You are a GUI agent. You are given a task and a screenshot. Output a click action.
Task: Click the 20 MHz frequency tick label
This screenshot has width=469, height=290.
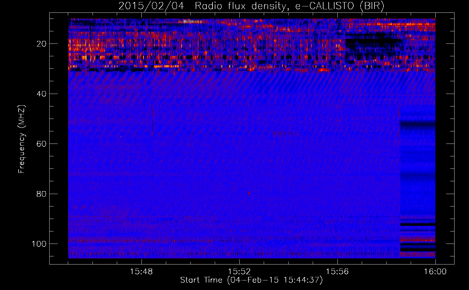coord(41,44)
